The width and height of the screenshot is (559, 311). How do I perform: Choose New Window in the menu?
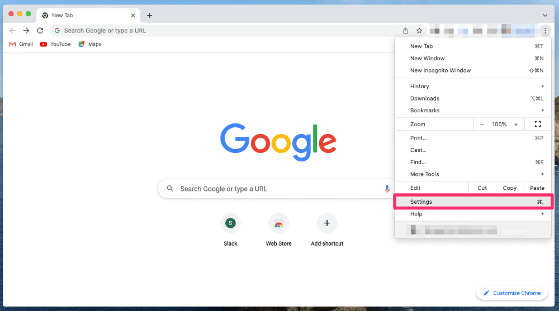point(473,59)
